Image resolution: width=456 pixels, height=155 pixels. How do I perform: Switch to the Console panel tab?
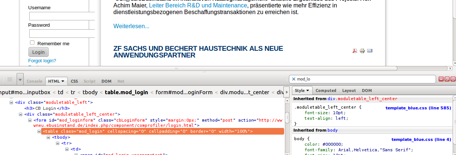[x=34, y=81]
